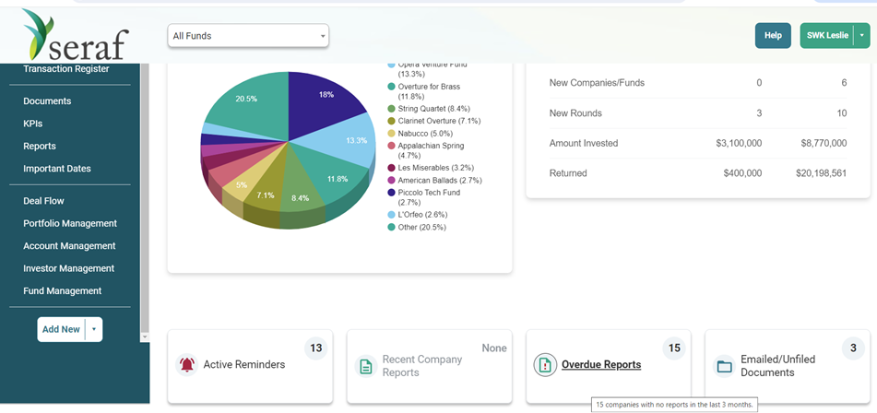Open Important Dates in the sidebar
Screen dimensions: 877x413
click(x=56, y=168)
